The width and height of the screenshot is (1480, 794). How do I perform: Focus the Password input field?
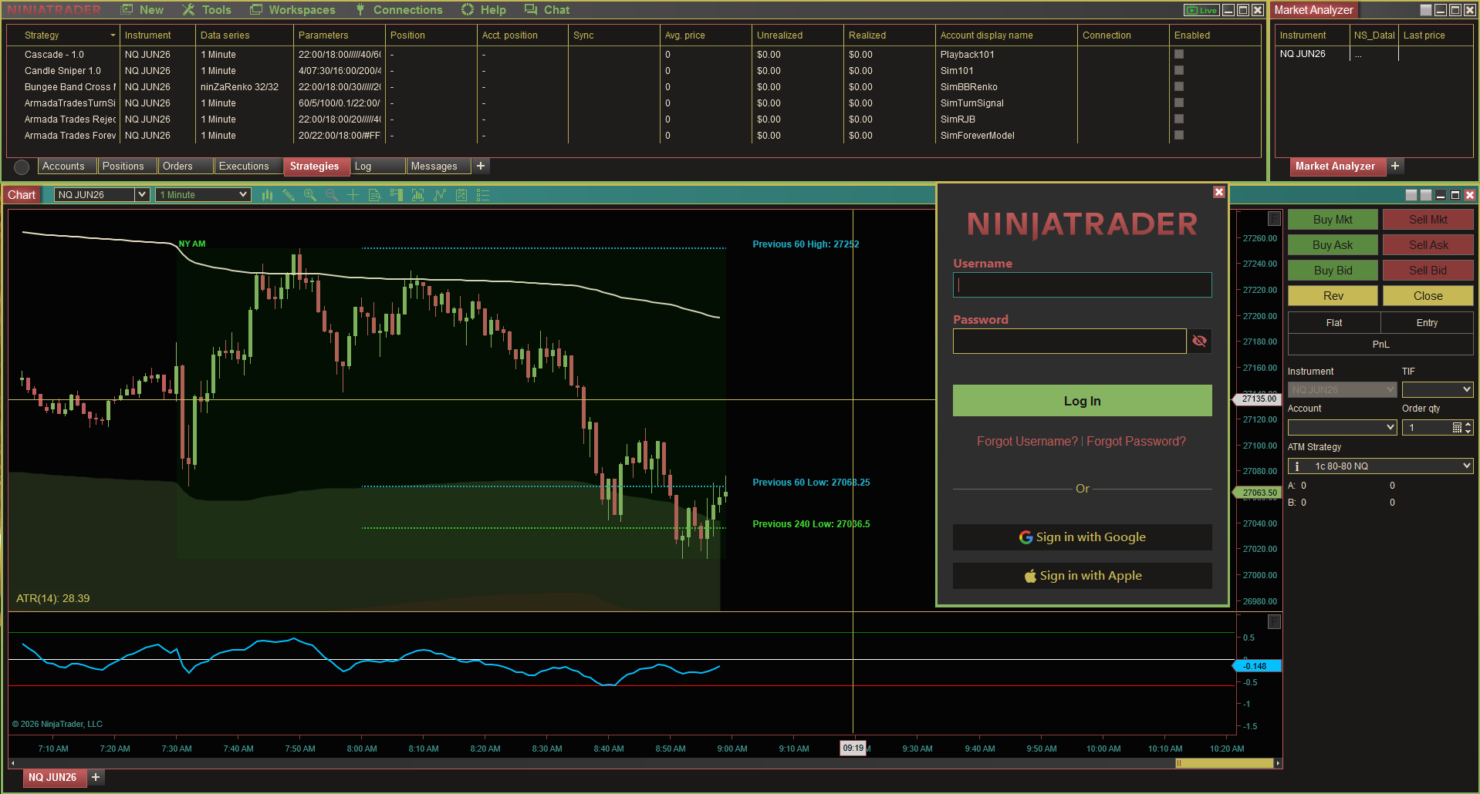1069,341
